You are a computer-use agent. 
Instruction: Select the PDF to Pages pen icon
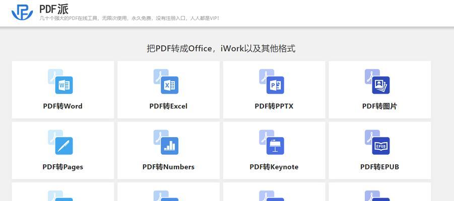[x=60, y=142]
